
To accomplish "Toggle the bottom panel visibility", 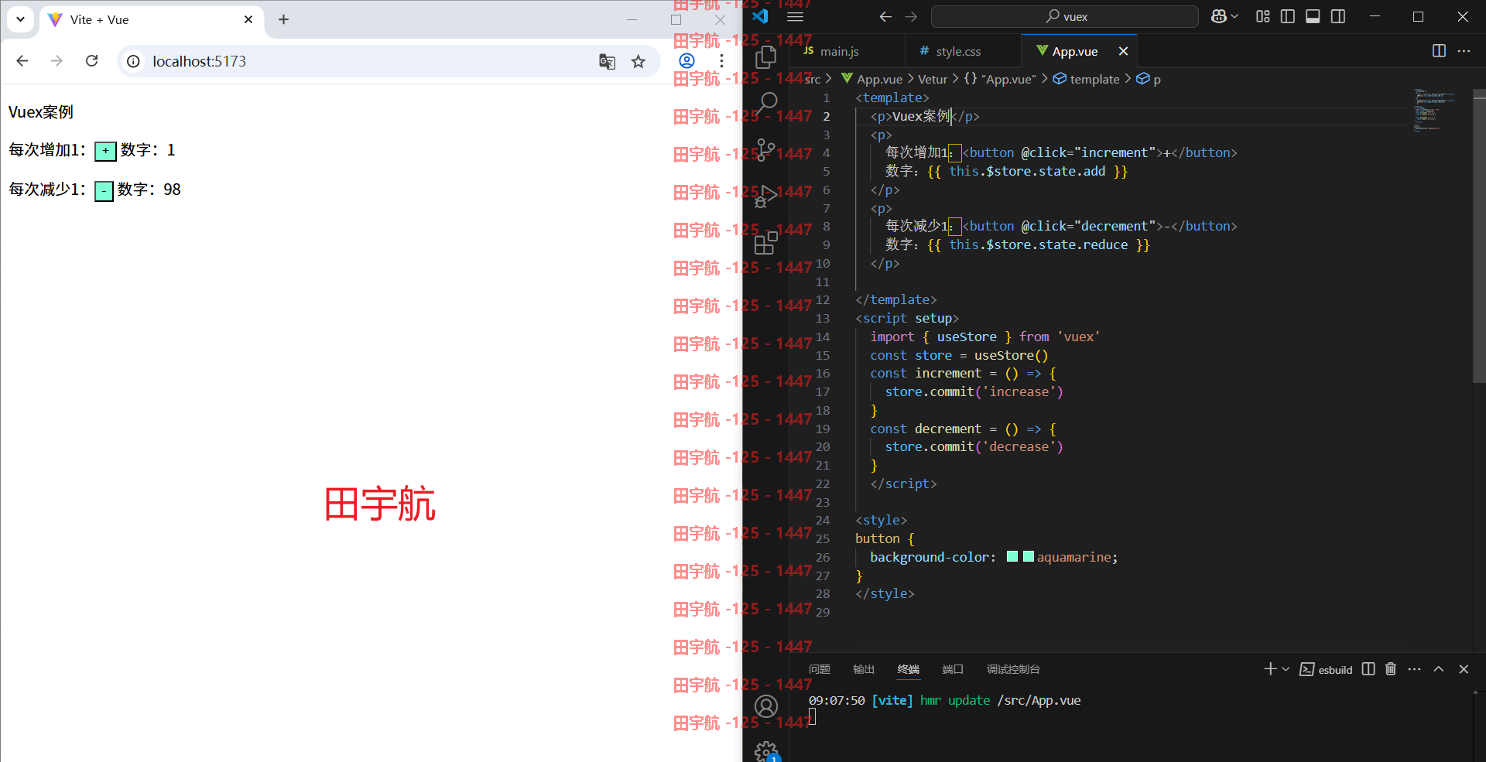I will point(1313,16).
